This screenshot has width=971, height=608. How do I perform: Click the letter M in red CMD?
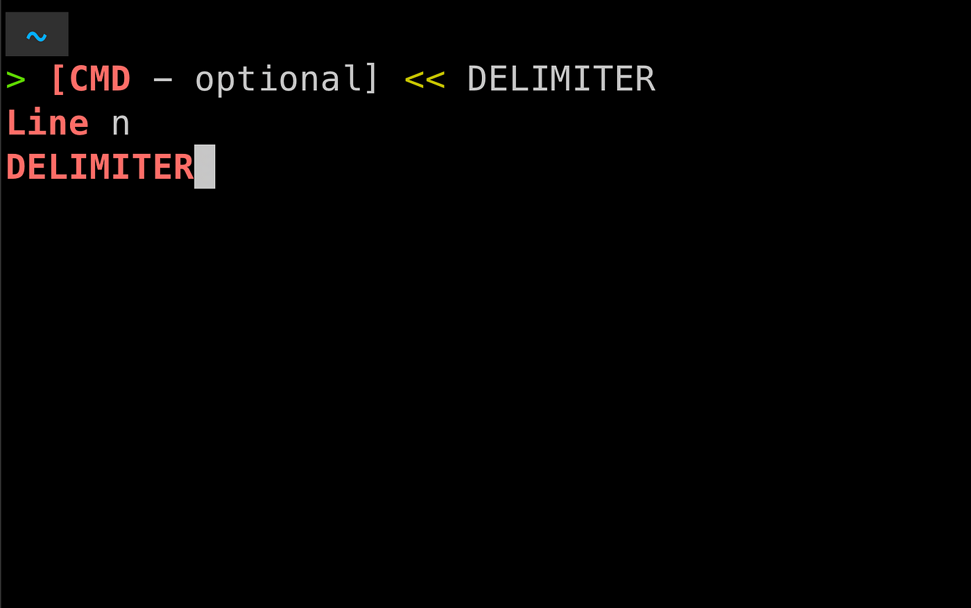click(100, 79)
